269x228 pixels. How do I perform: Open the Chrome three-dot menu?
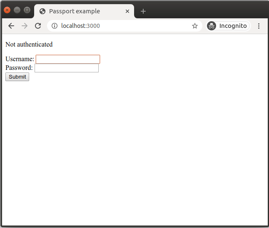(x=259, y=26)
